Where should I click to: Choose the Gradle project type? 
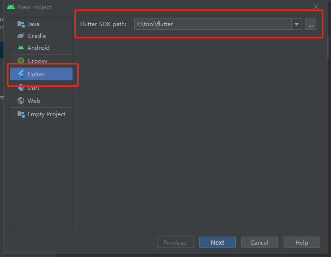click(41, 36)
